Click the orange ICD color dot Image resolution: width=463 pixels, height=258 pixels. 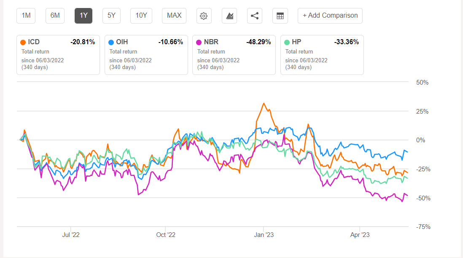(x=23, y=42)
